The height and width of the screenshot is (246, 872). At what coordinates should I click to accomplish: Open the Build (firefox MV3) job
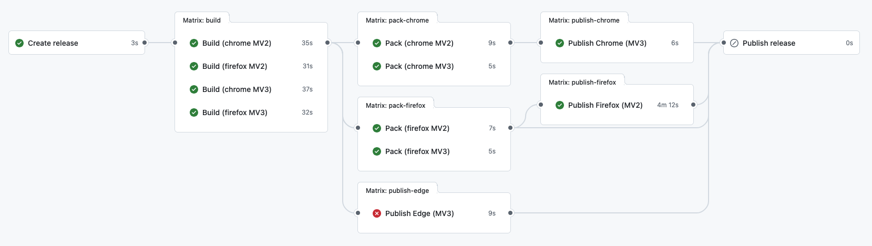[251, 112]
